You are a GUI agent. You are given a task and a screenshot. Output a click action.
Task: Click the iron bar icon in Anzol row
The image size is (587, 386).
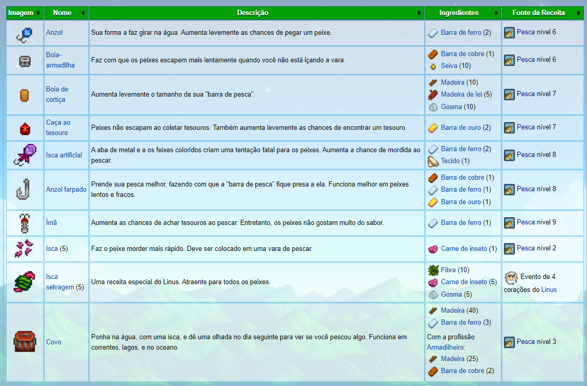[433, 33]
